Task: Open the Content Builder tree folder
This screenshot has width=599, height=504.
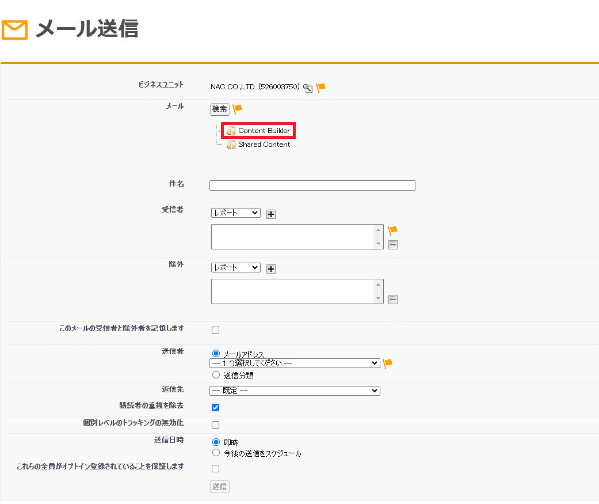Action: click(x=258, y=131)
